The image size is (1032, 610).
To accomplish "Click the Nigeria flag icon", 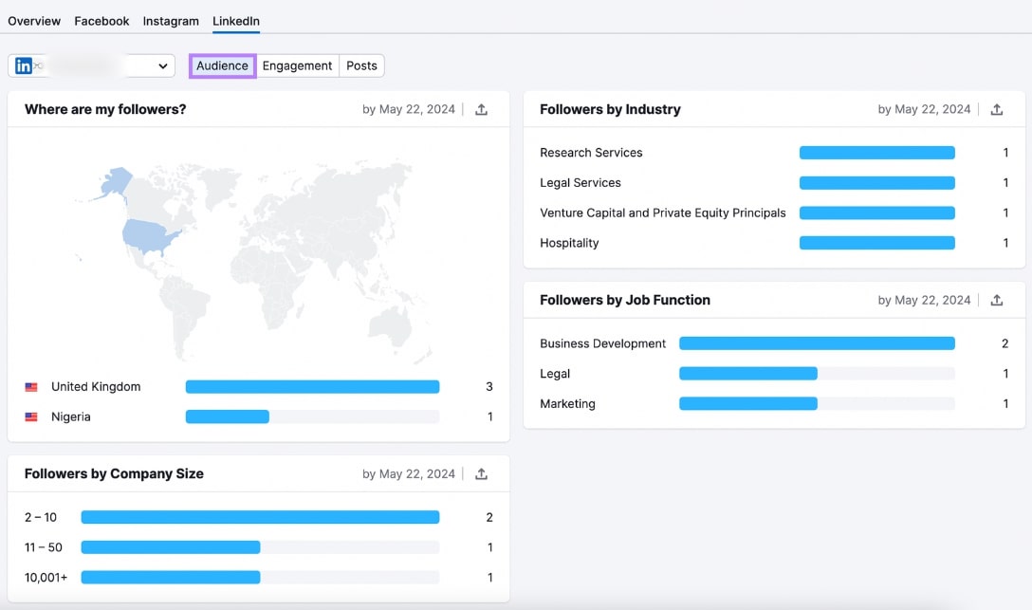I will click(x=30, y=416).
